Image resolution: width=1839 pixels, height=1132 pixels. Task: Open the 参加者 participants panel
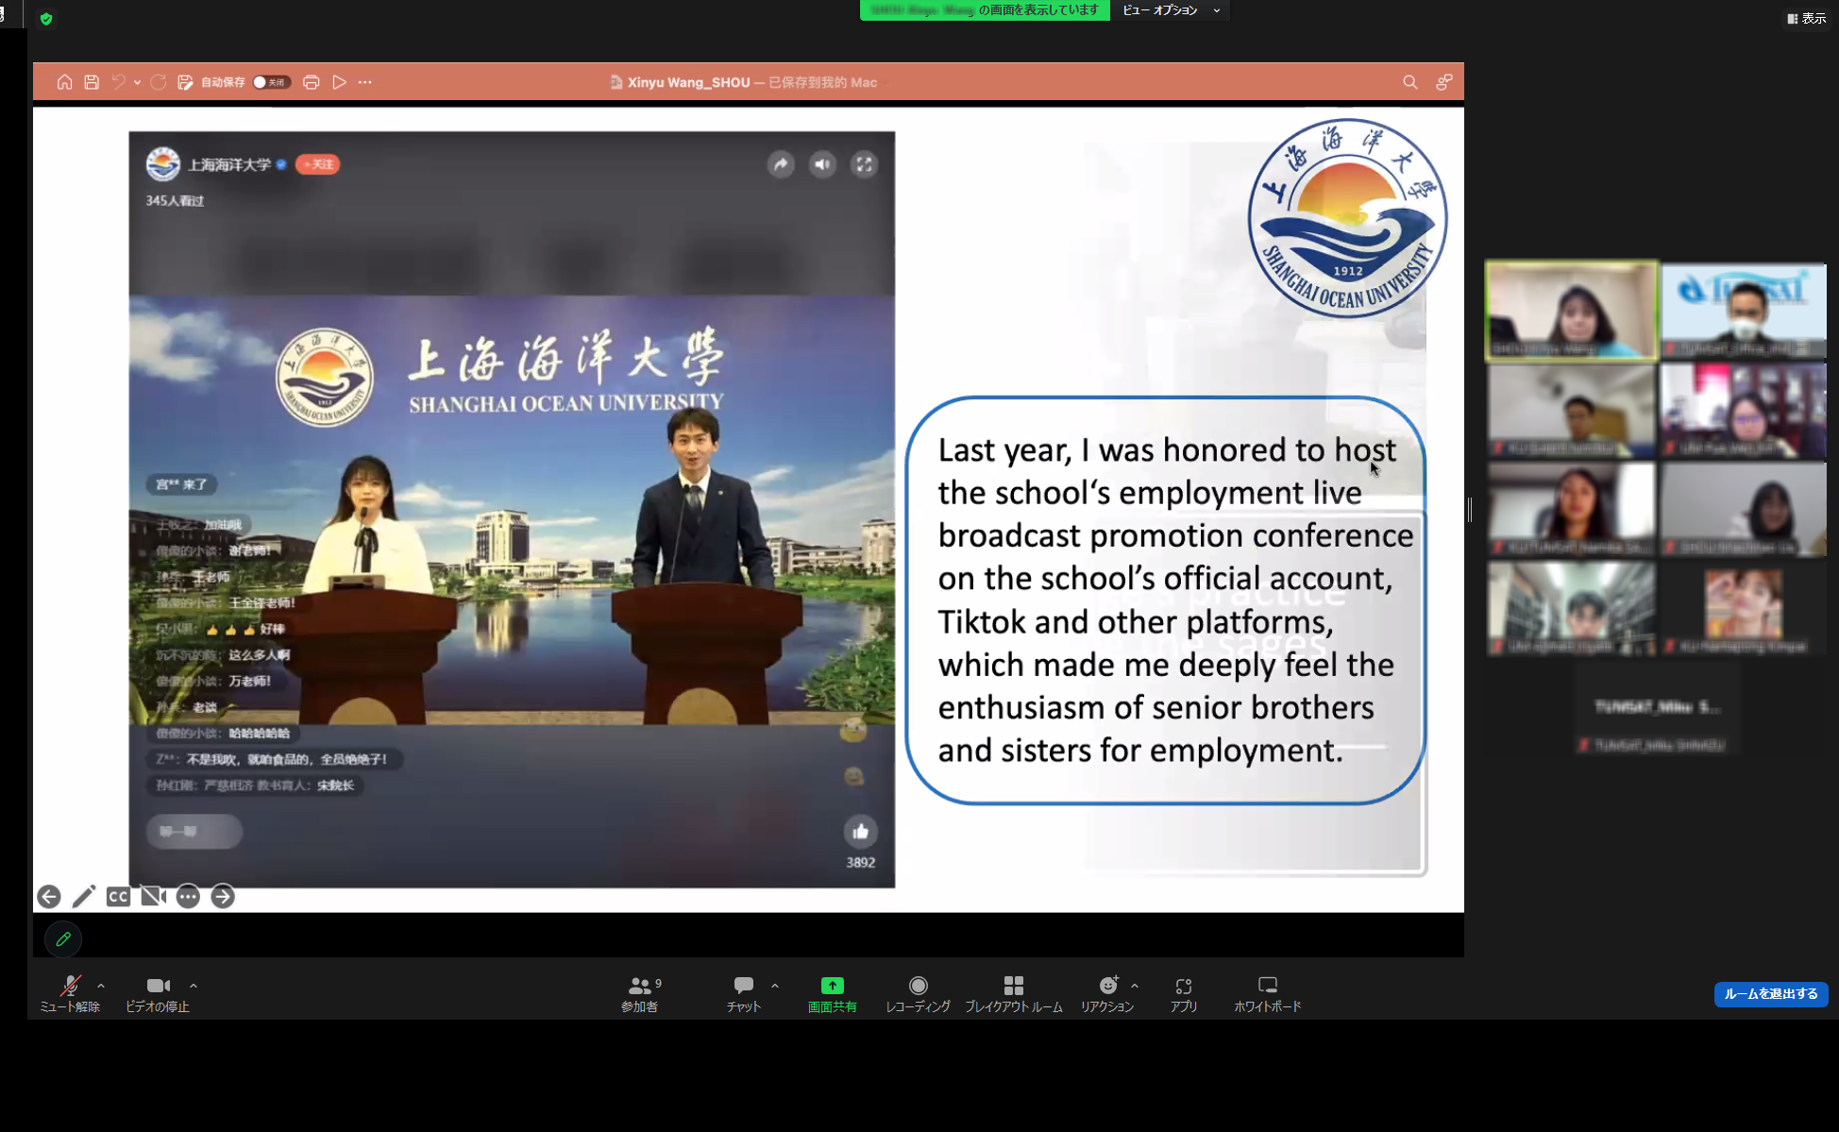640,994
